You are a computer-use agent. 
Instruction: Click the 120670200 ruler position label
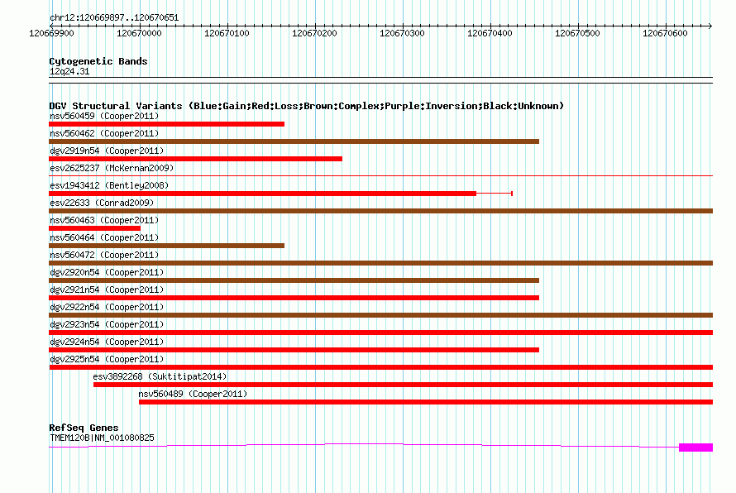314,33
